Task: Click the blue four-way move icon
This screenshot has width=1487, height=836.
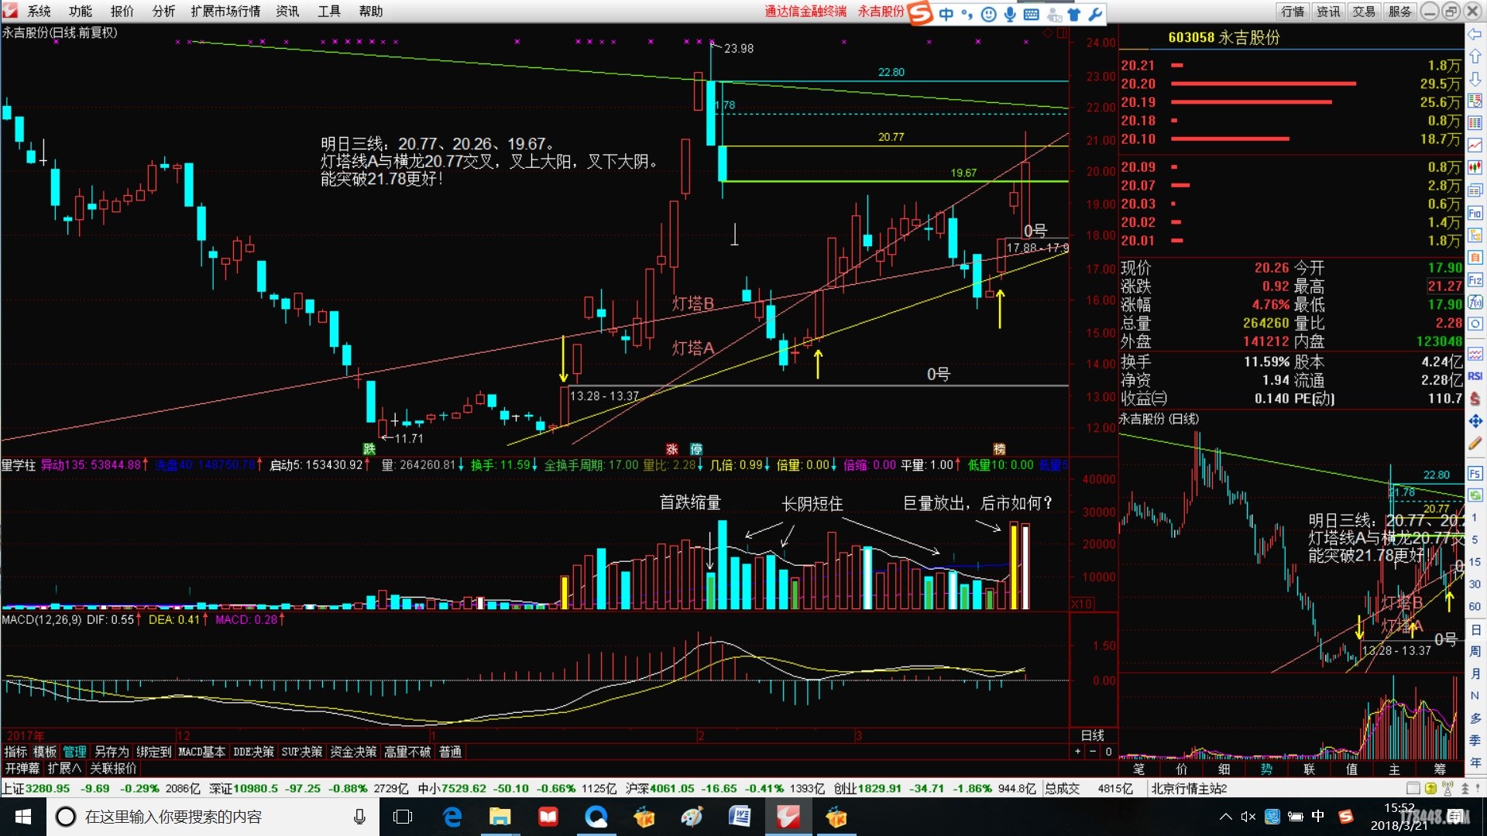Action: (1475, 421)
